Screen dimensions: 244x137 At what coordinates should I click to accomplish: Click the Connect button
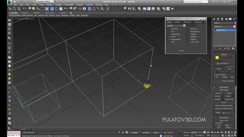tap(224, 102)
